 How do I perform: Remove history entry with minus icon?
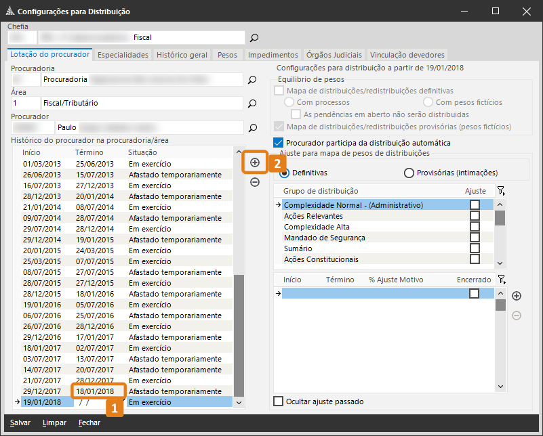coord(255,182)
